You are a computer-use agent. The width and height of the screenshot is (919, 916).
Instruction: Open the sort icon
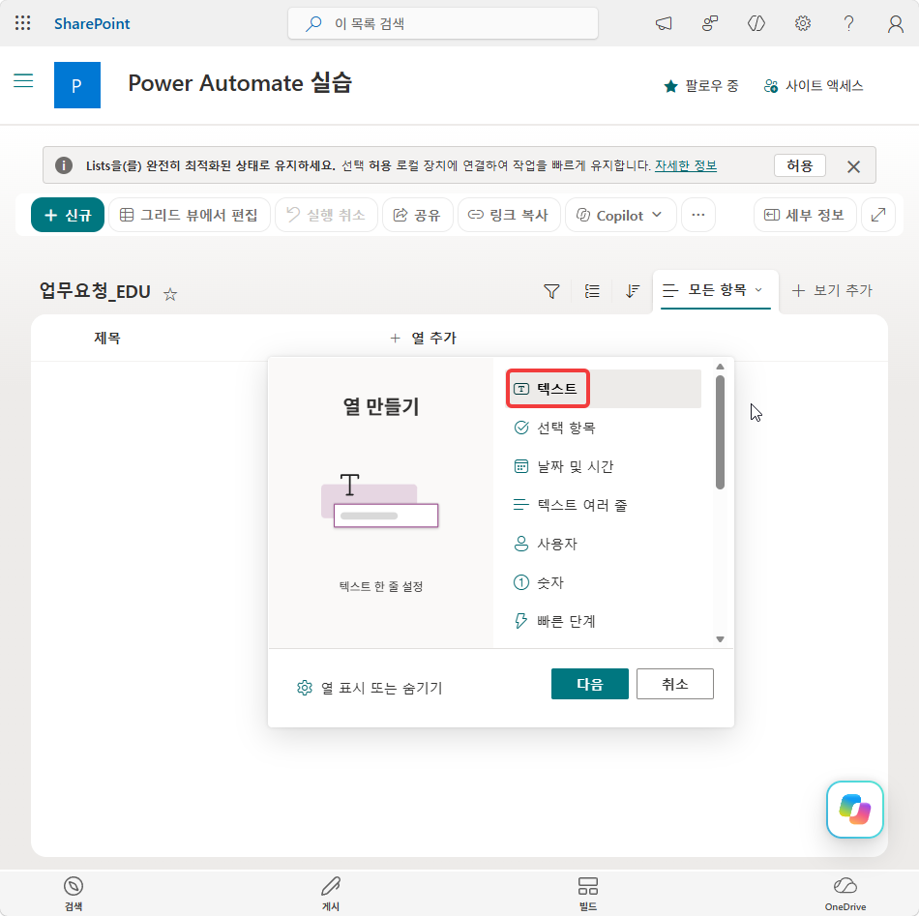coord(633,291)
